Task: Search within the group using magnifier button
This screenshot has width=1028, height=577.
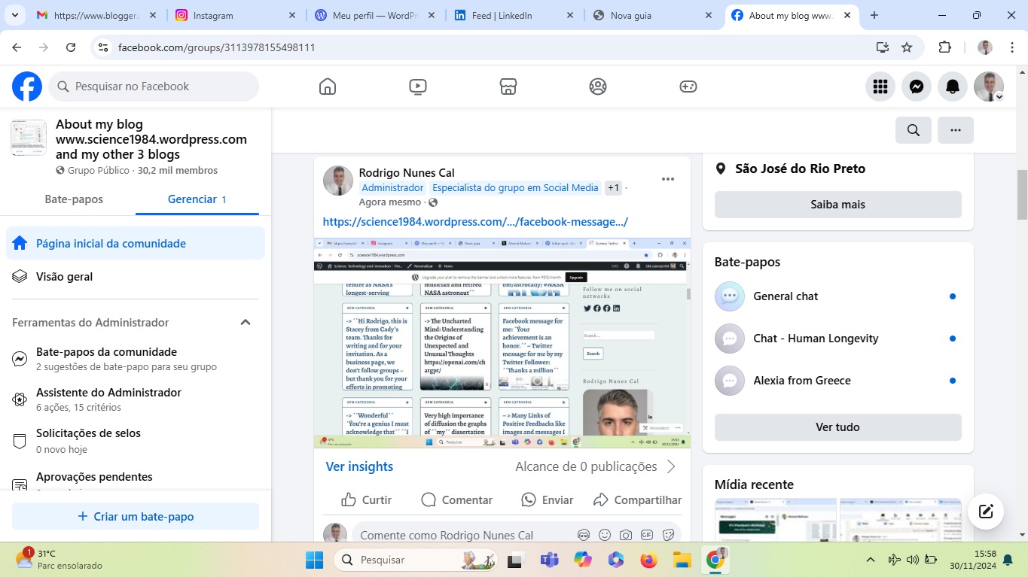Action: pos(914,130)
